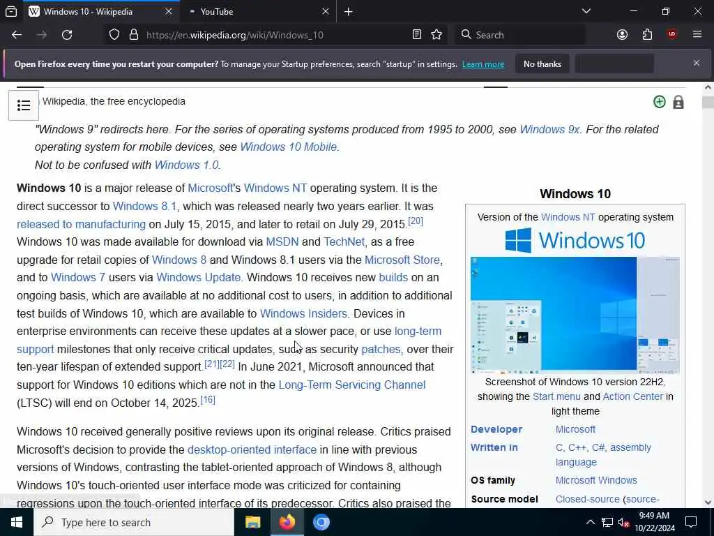Screen dimensions: 714x536
Task: Open the Firefox View button
Action: click(x=11, y=11)
